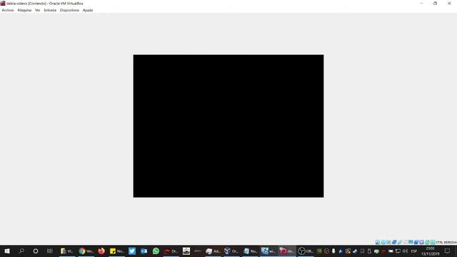Open Outlook from the taskbar
Image resolution: width=457 pixels, height=257 pixels.
144,251
